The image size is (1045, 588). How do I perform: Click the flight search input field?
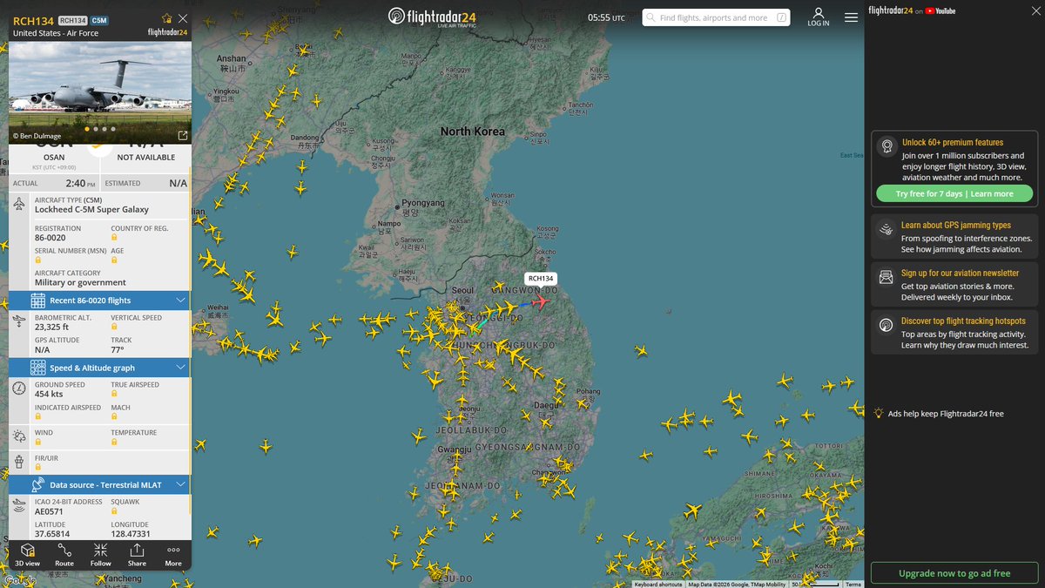pos(716,17)
